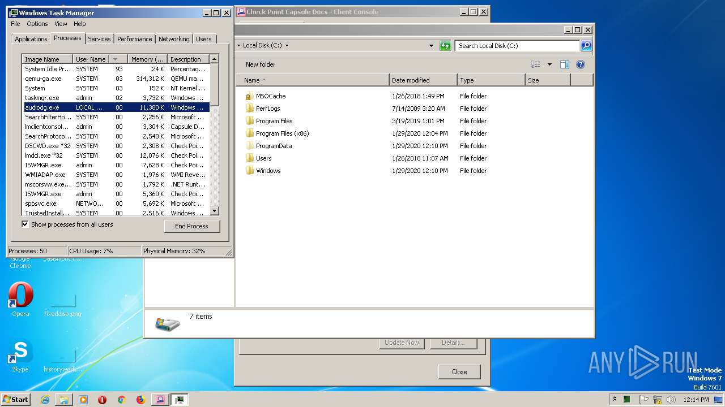Switch to Task Manager taskbar button
Image resolution: width=725 pixels, height=407 pixels.
(x=180, y=400)
